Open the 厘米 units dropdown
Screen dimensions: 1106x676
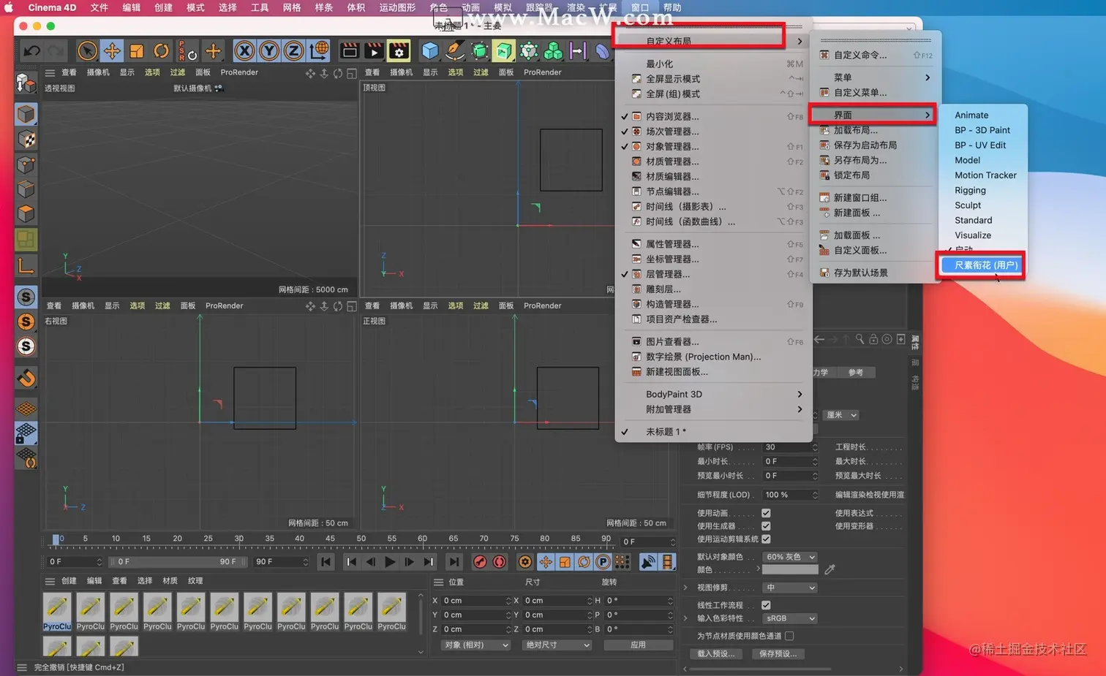click(841, 415)
